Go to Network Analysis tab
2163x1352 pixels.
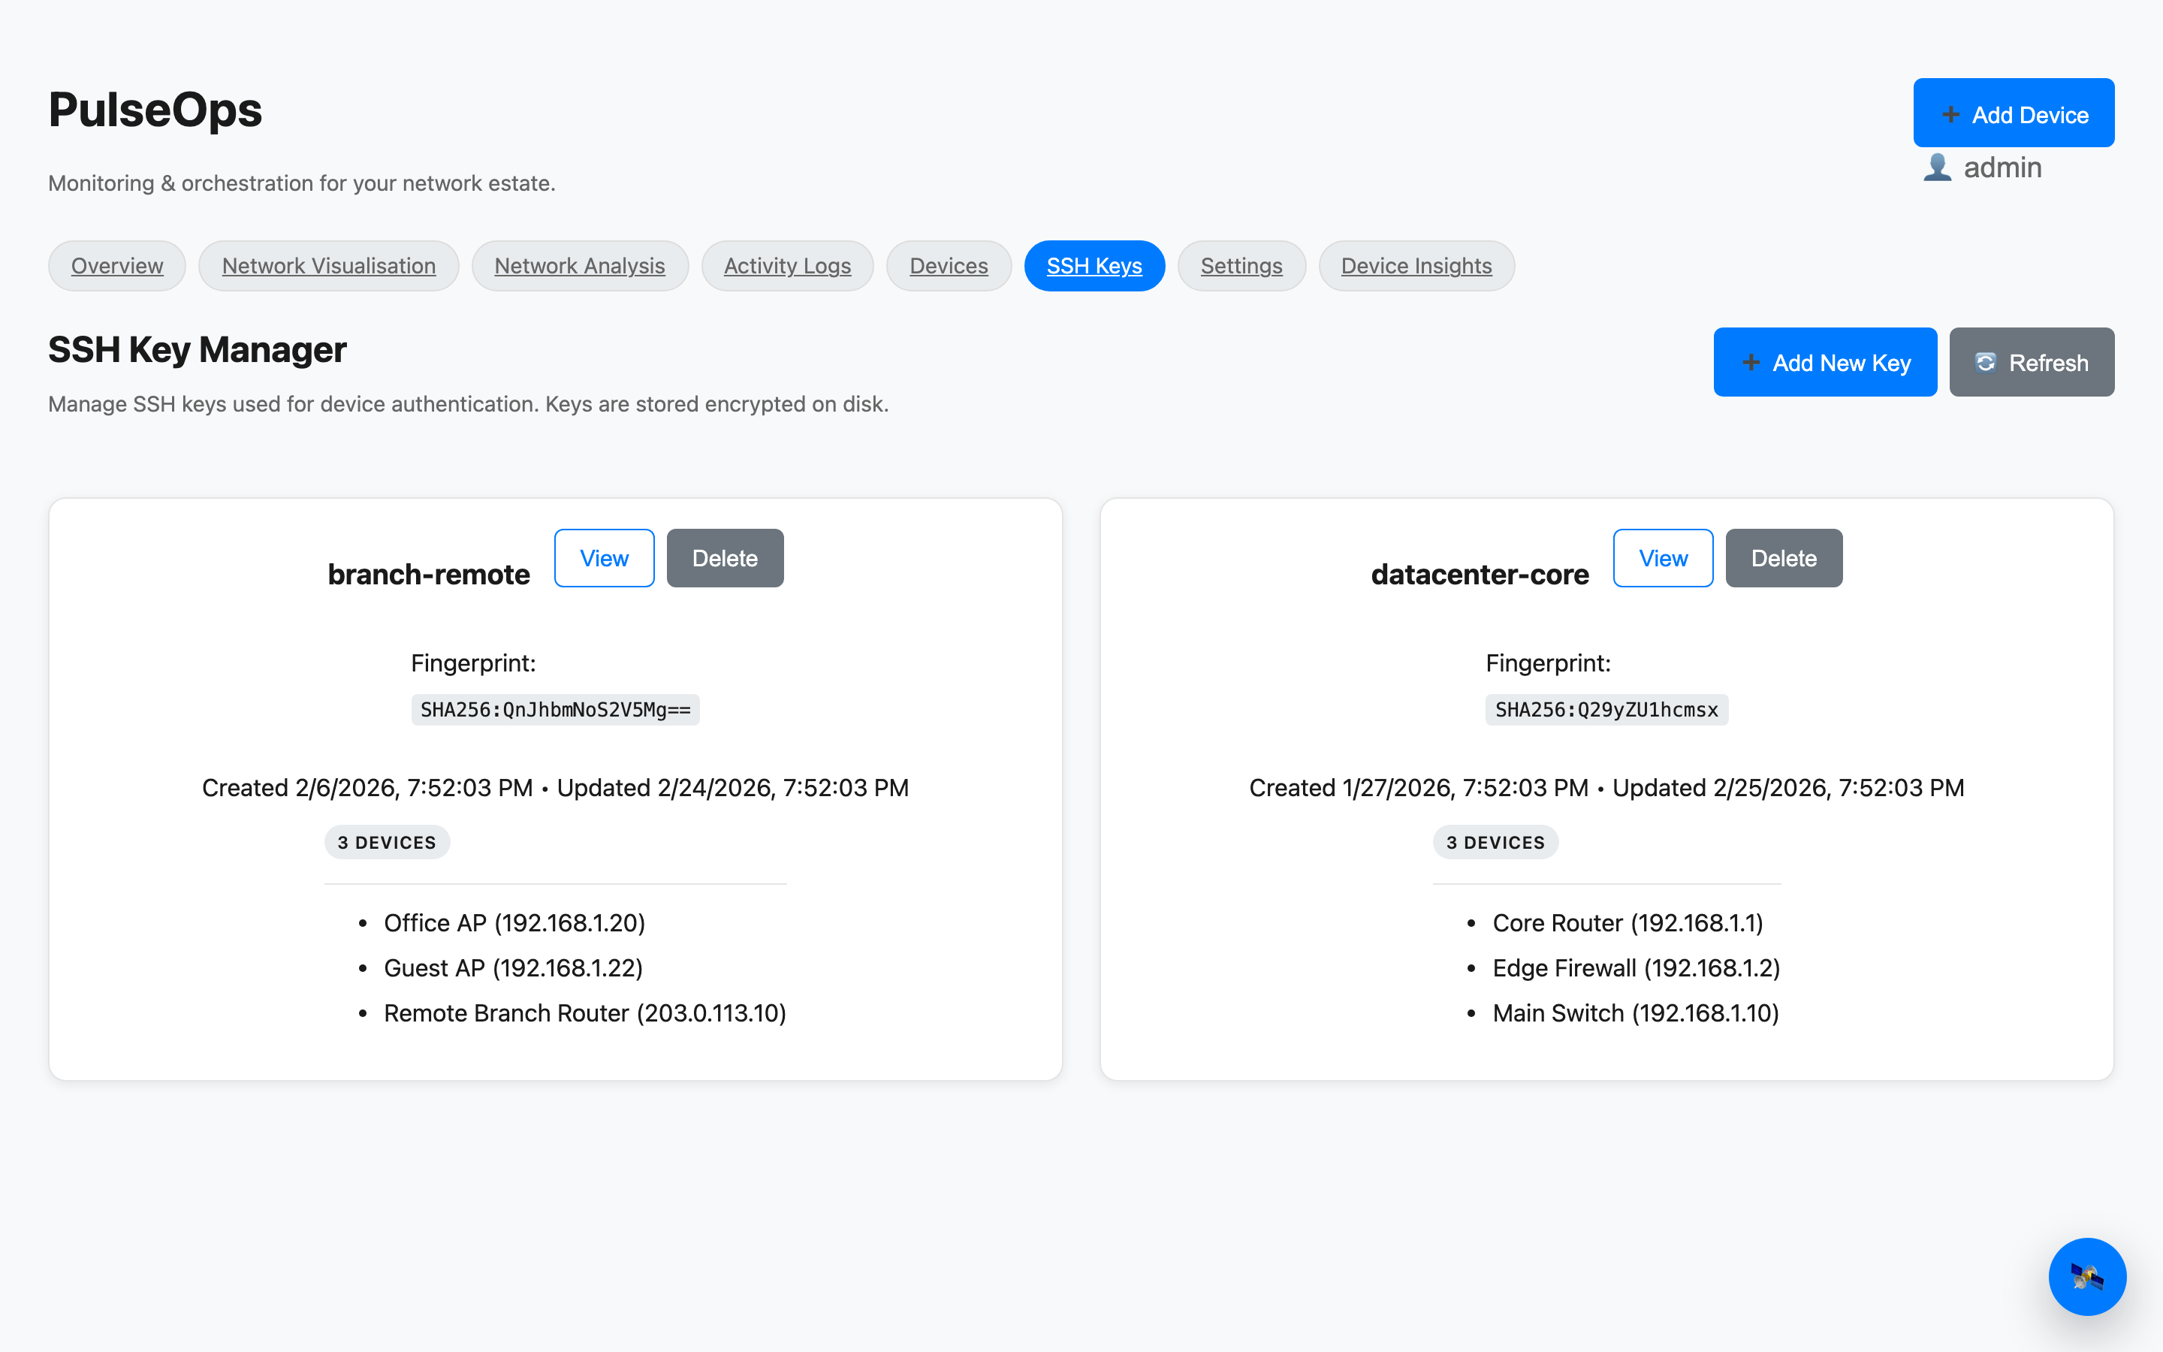click(579, 266)
